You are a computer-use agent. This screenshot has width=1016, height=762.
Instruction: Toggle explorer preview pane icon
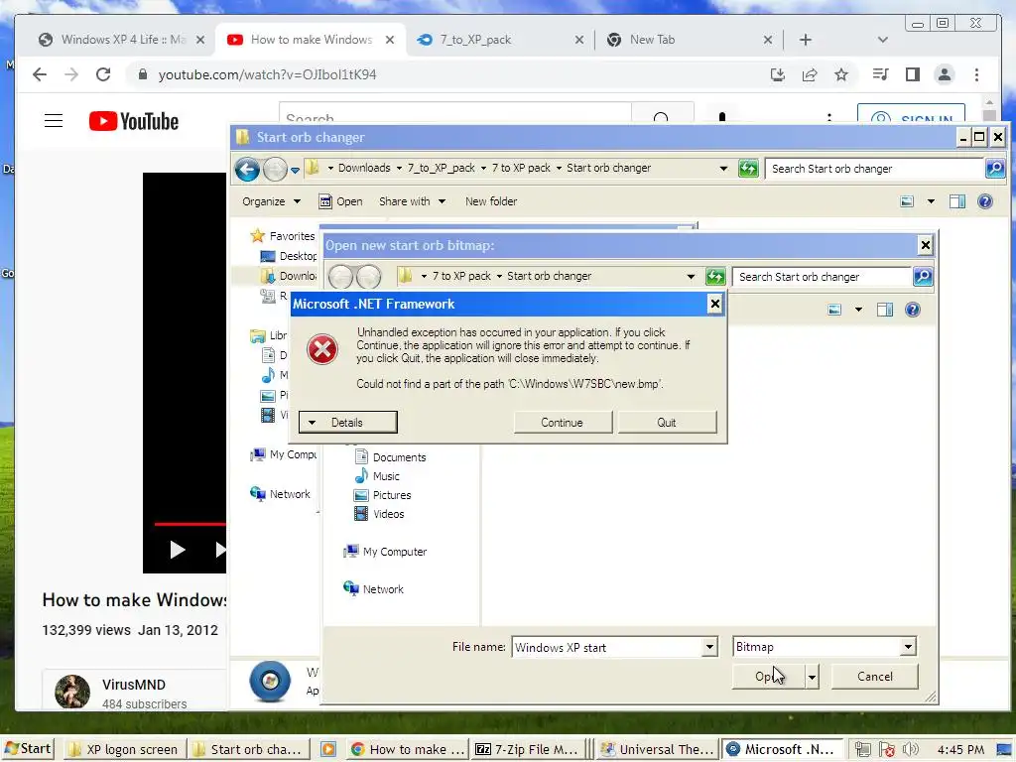[x=957, y=201]
